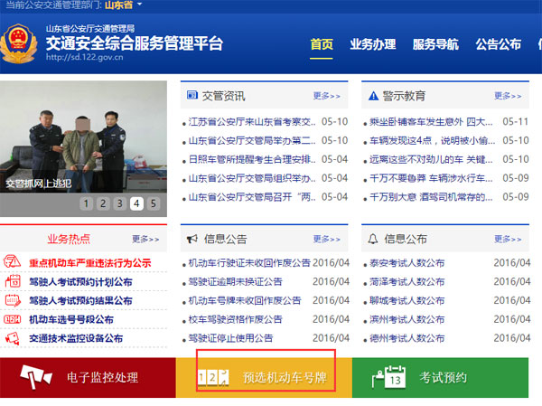Screen dimensions: 542x406
Task: Open the 公告公布 menu
Action: pyautogui.click(x=499, y=44)
